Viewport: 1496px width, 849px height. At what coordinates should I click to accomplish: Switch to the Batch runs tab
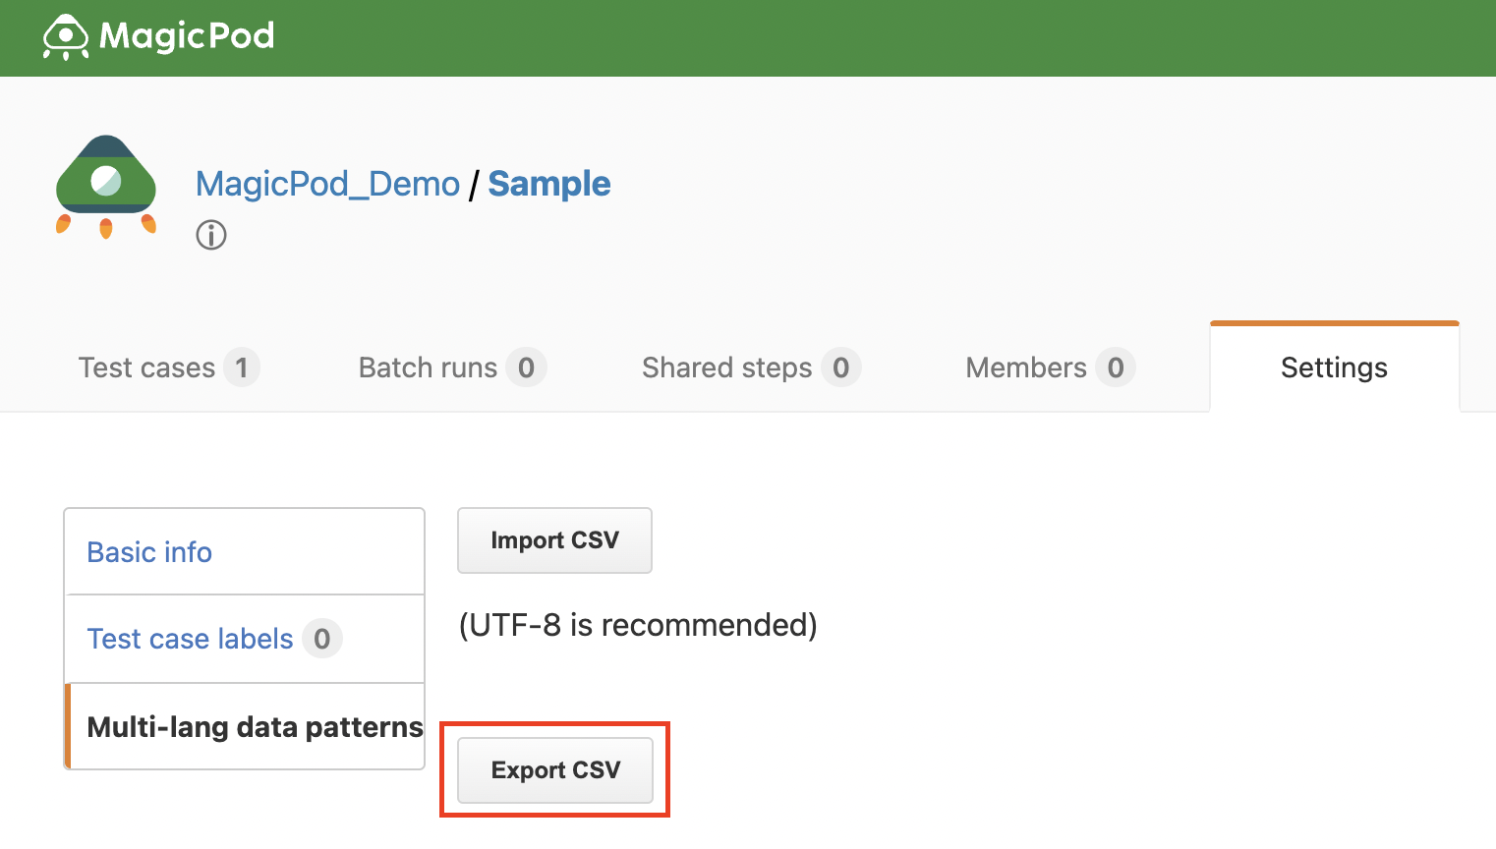click(428, 368)
